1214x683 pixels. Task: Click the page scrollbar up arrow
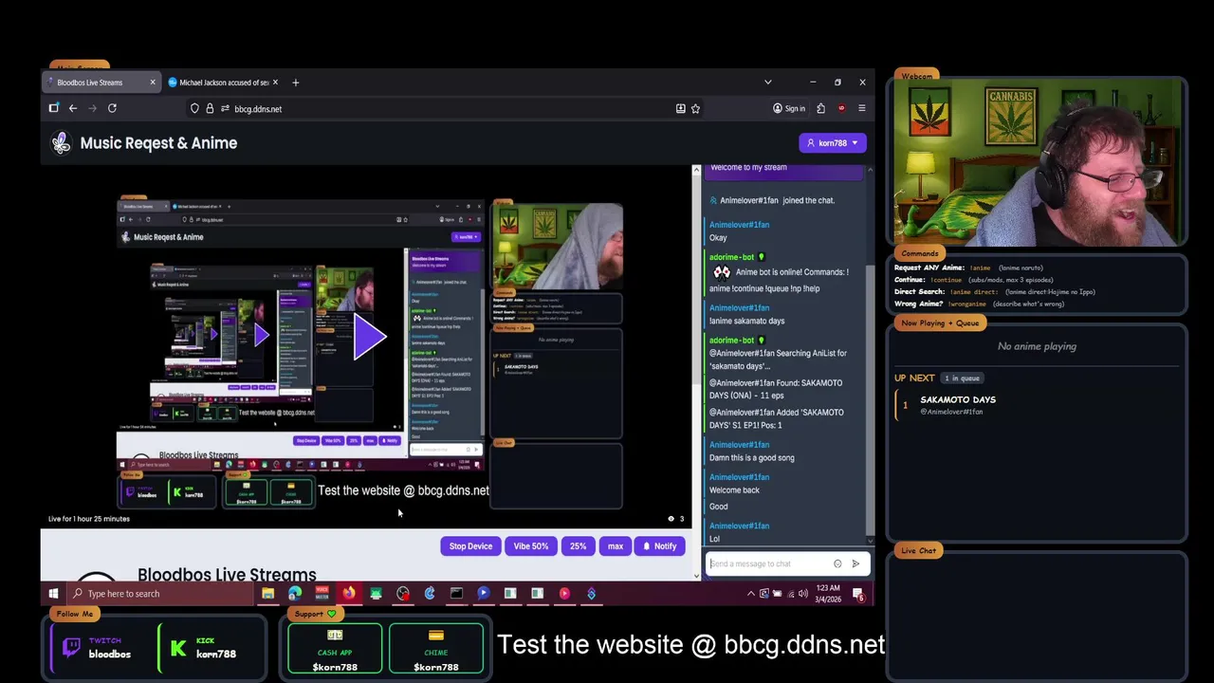(696, 171)
